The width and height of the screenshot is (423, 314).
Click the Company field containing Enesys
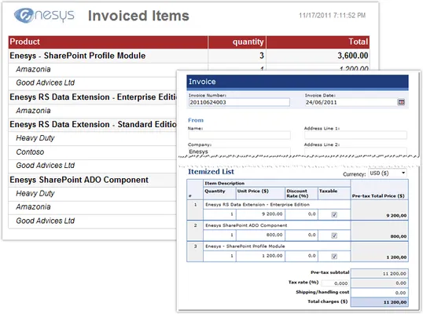pyautogui.click(x=239, y=152)
